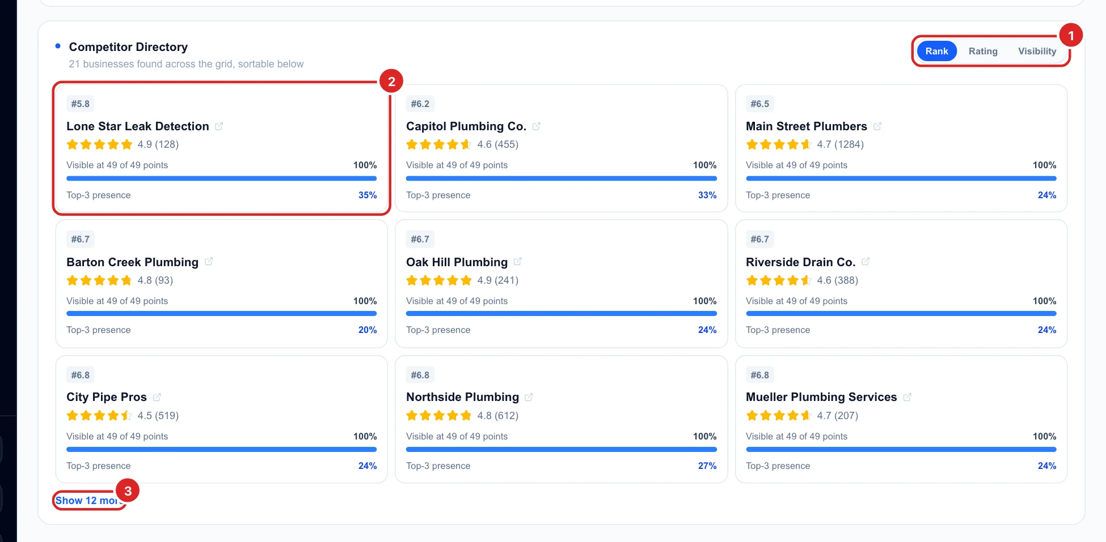
Task: Click the 27% top-3 presence value
Action: click(707, 466)
